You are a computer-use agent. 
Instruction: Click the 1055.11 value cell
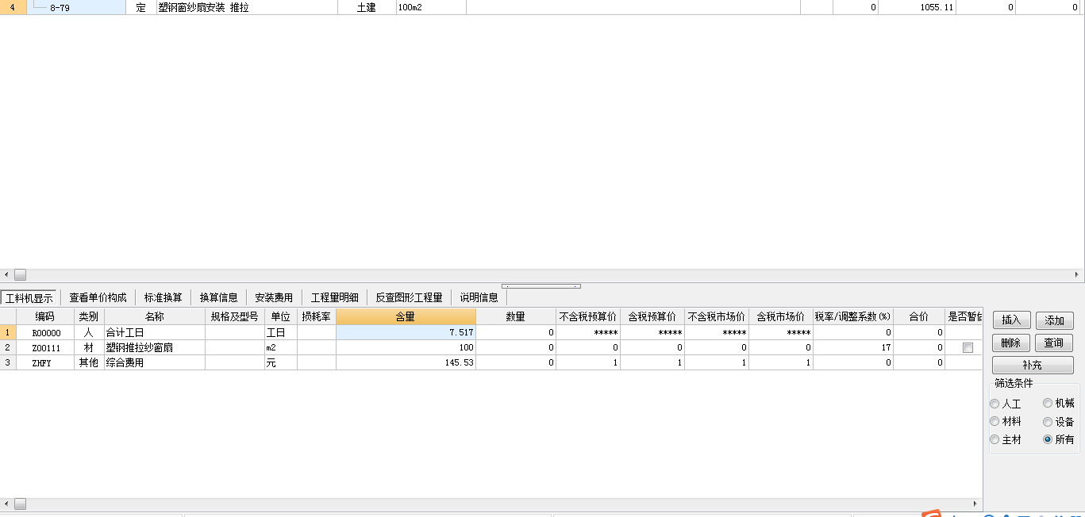coord(917,7)
